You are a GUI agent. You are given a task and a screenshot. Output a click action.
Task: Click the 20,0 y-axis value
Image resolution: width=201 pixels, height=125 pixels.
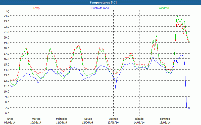pyautogui.click(x=6, y=37)
